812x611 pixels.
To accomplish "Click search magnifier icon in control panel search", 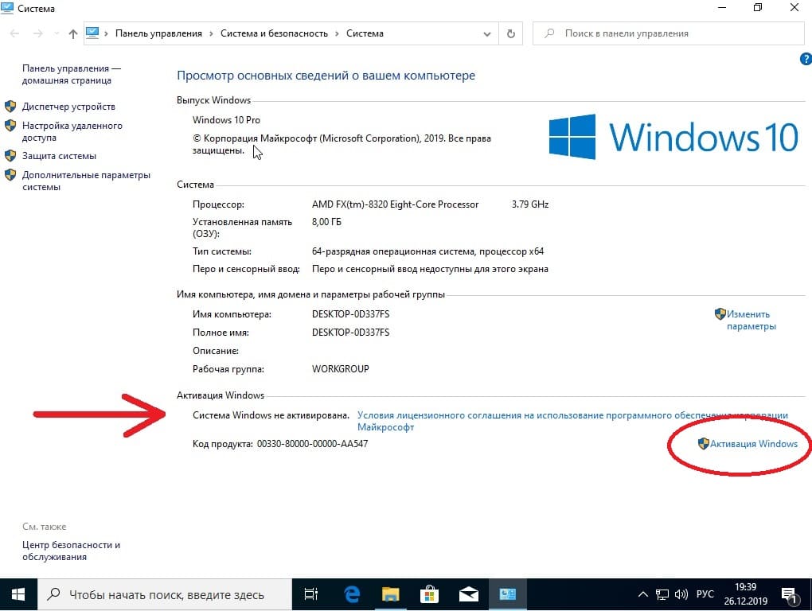I will coord(549,33).
